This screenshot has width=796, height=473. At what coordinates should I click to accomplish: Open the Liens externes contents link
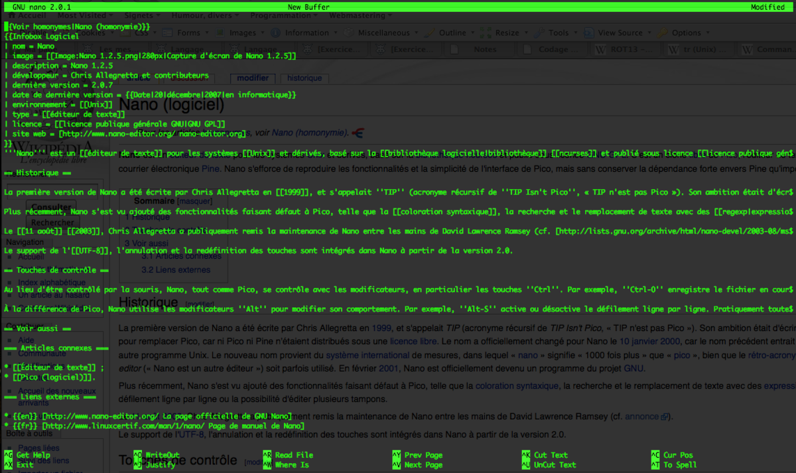(176, 270)
